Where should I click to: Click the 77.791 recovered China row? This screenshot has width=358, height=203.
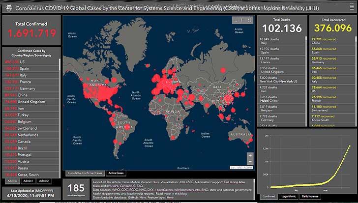[x=332, y=41]
